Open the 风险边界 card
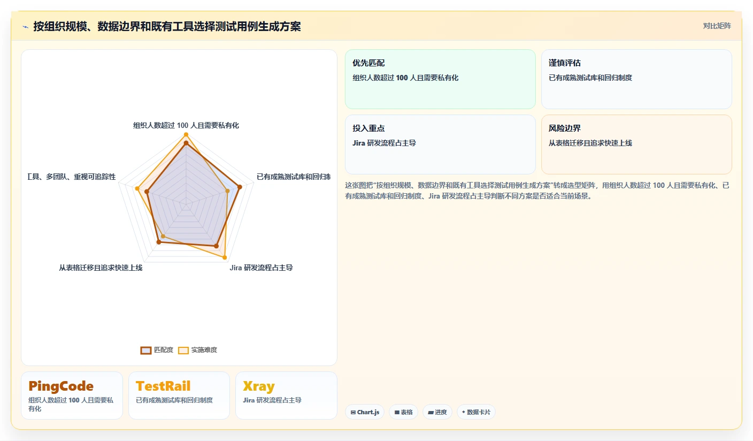Screen dimensions: 753x441 (x=636, y=145)
